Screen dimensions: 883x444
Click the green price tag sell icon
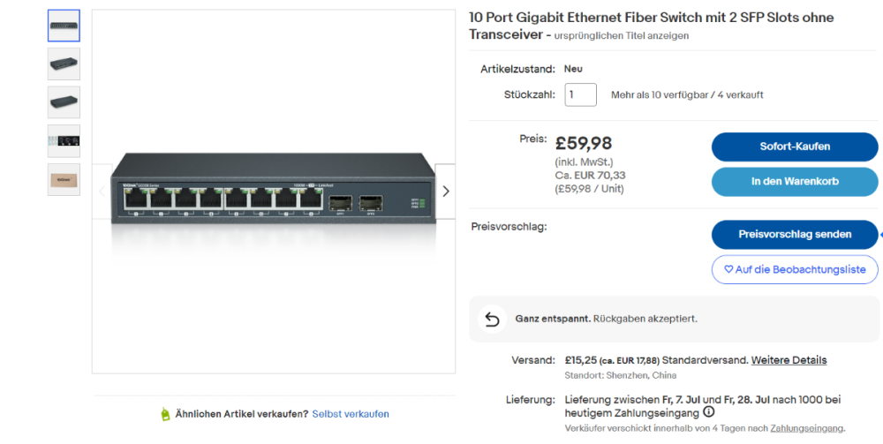[165, 414]
